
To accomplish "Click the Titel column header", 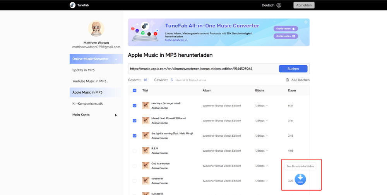I will point(145,90).
